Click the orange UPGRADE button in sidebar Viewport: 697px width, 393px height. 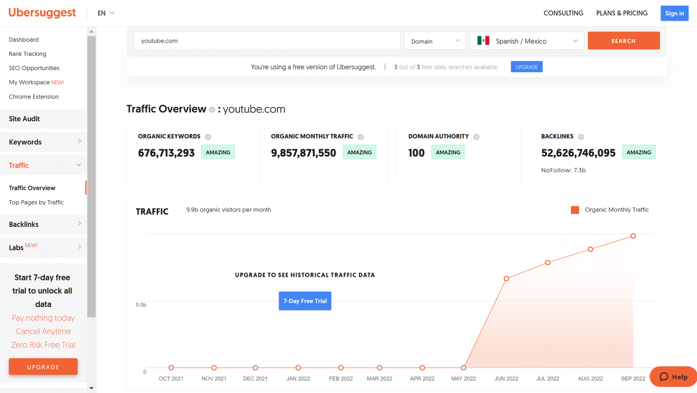click(43, 367)
